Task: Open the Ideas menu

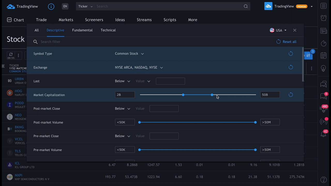Action: pyautogui.click(x=120, y=20)
